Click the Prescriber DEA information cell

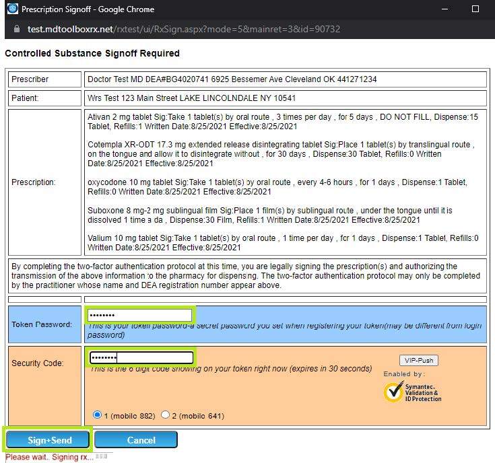[x=286, y=79]
